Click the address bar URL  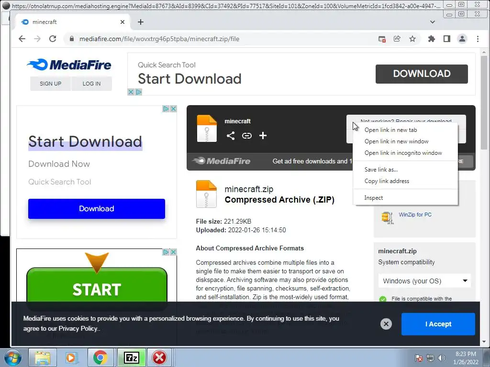(159, 39)
